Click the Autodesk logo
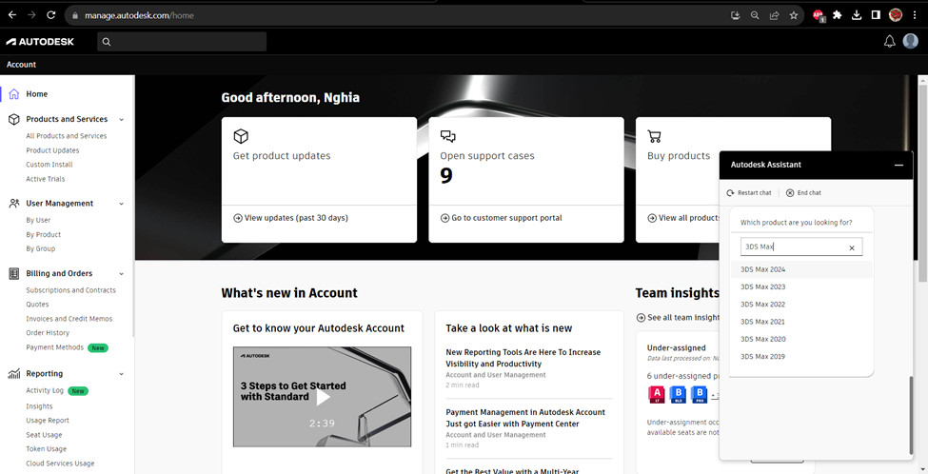Viewport: 928px width, 474px height. [x=40, y=42]
